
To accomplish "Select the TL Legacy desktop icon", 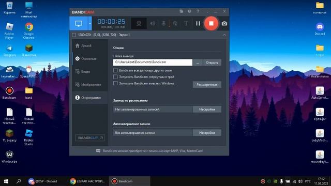I will [x=9, y=135].
